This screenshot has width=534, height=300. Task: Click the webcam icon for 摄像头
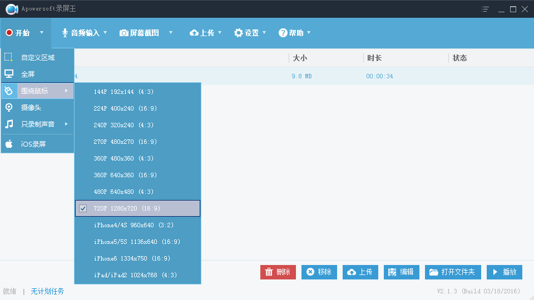(x=9, y=107)
